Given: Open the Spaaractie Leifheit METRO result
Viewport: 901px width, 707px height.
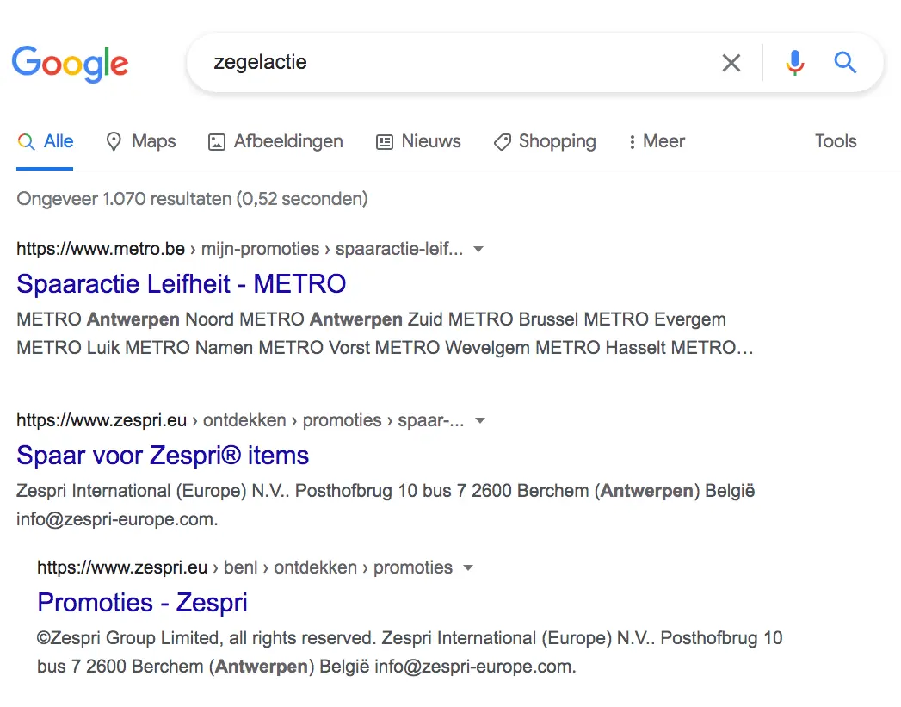Looking at the screenshot, I should click(181, 283).
